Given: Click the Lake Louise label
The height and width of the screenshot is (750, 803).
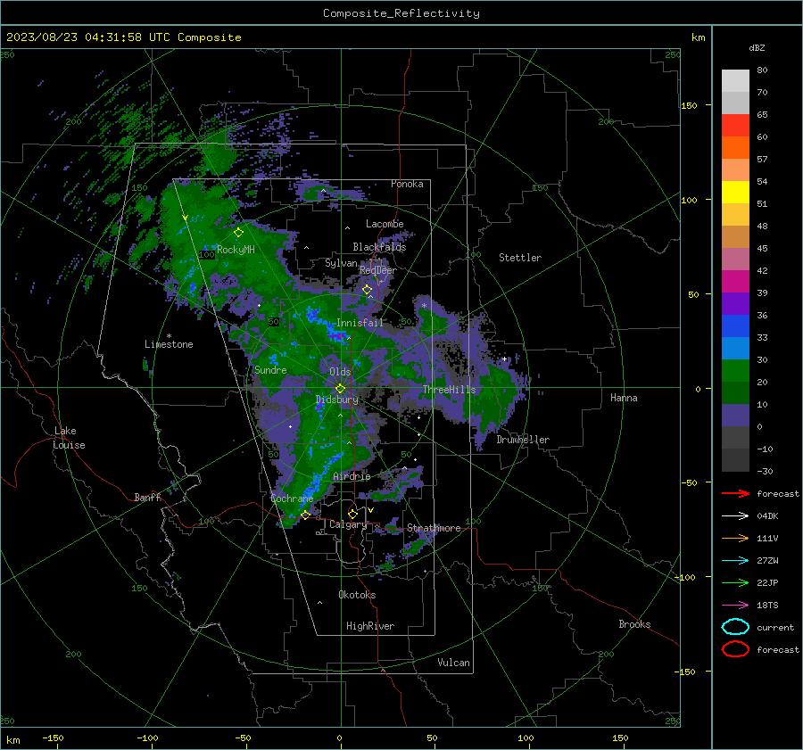Looking at the screenshot, I should [69, 438].
